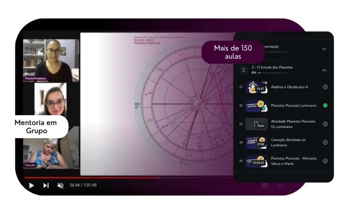Open the Atalhos e Obstáculos 6 thumbnail
The width and height of the screenshot is (339, 214).
(x=257, y=87)
